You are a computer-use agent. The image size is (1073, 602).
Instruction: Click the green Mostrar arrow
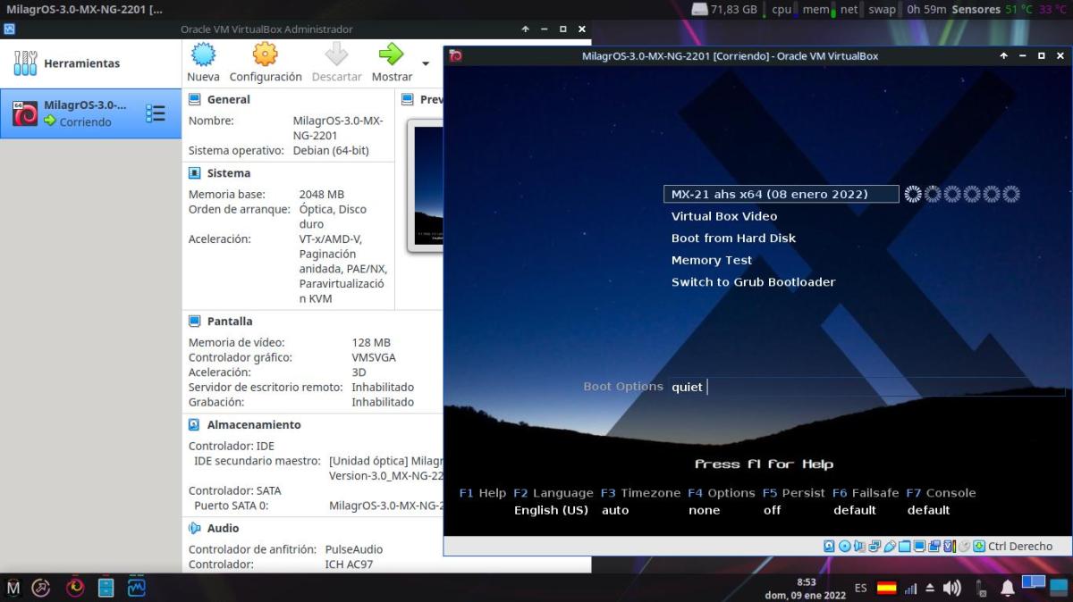click(x=392, y=63)
